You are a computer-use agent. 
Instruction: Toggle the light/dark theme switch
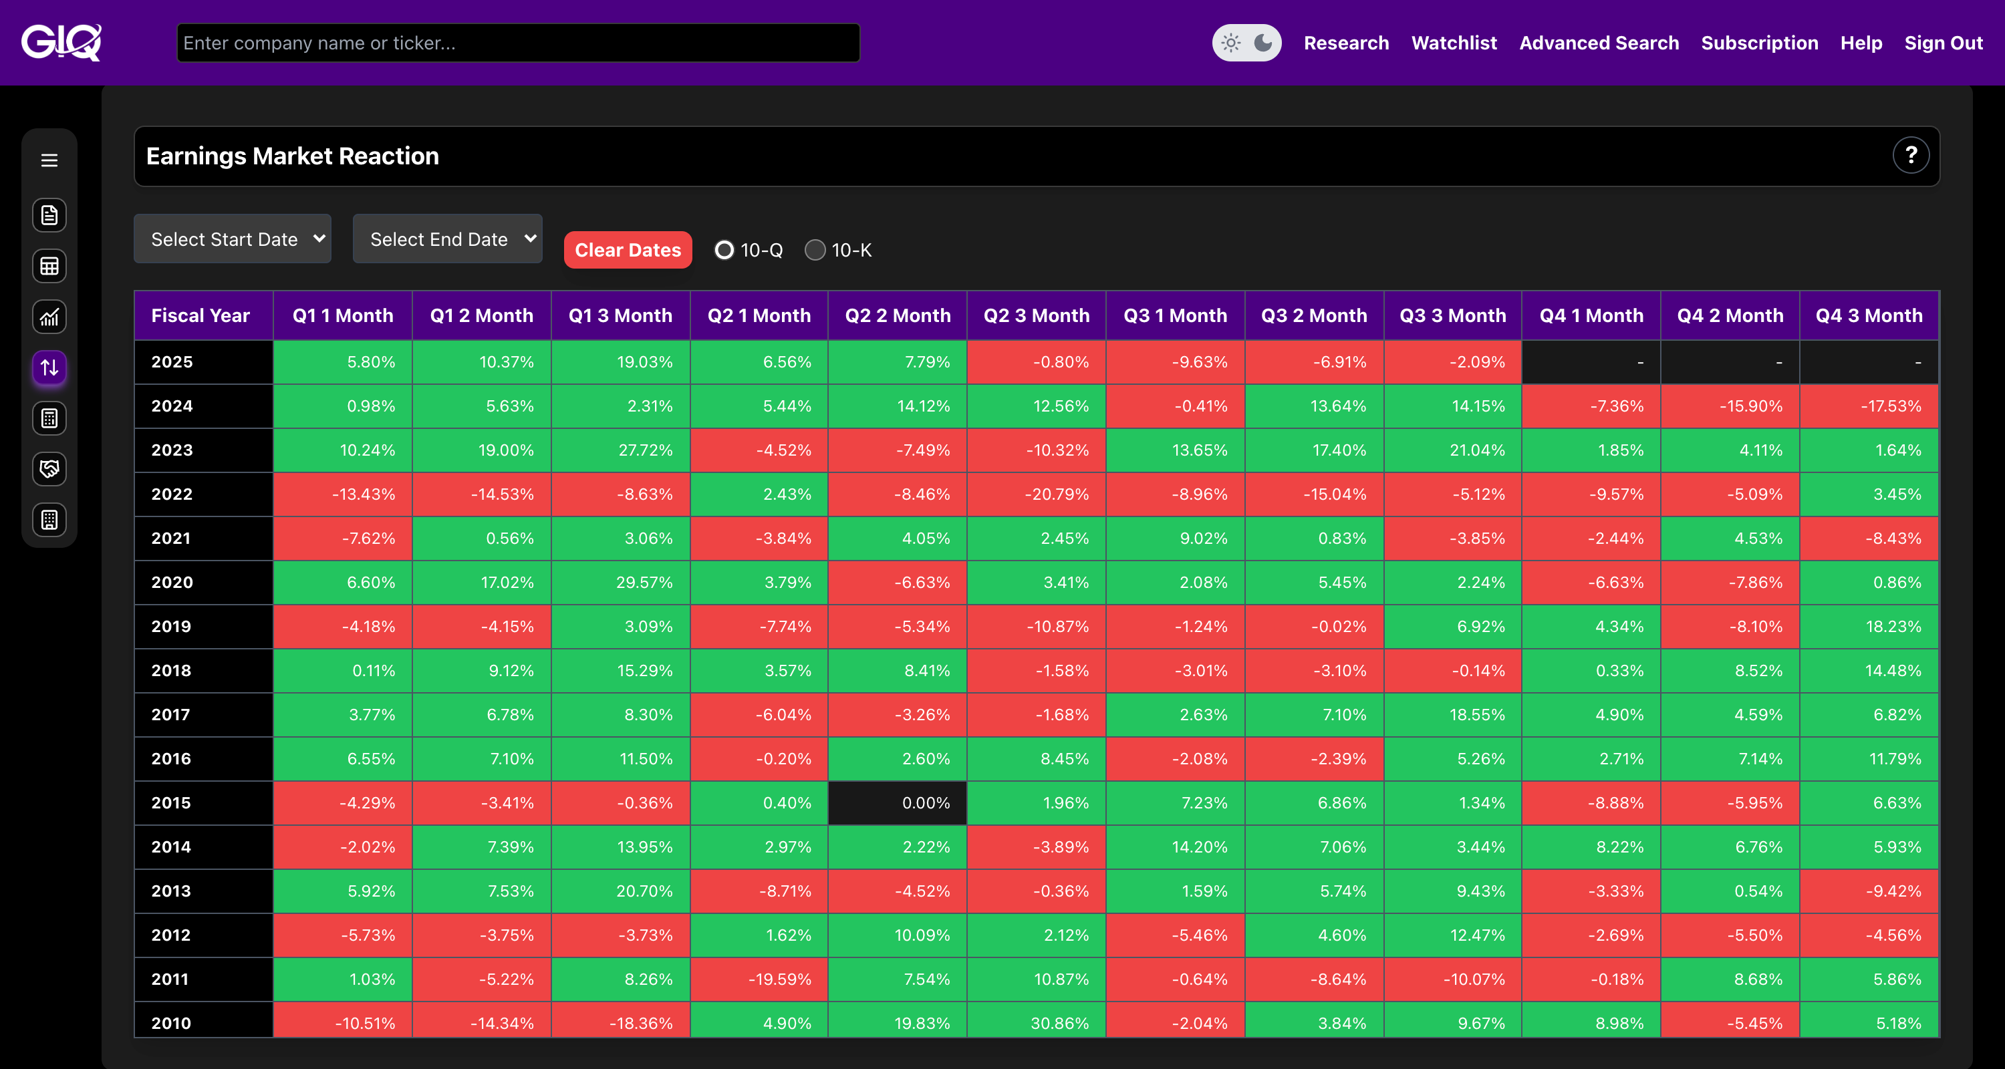tap(1246, 43)
